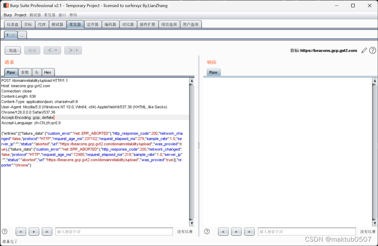Click the ... new repeater tab
Viewport: 378px width, 246px height.
click(22, 35)
